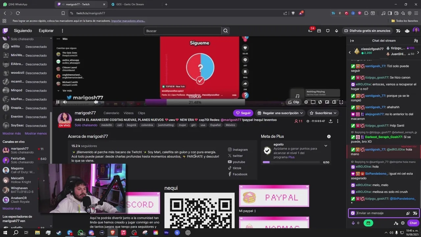Open the colombia tag
This screenshot has width=421, height=237.
point(147,125)
